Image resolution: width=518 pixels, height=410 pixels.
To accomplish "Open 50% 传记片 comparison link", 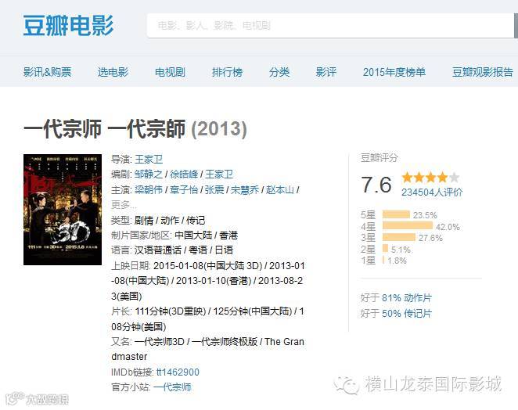I will 407,313.
